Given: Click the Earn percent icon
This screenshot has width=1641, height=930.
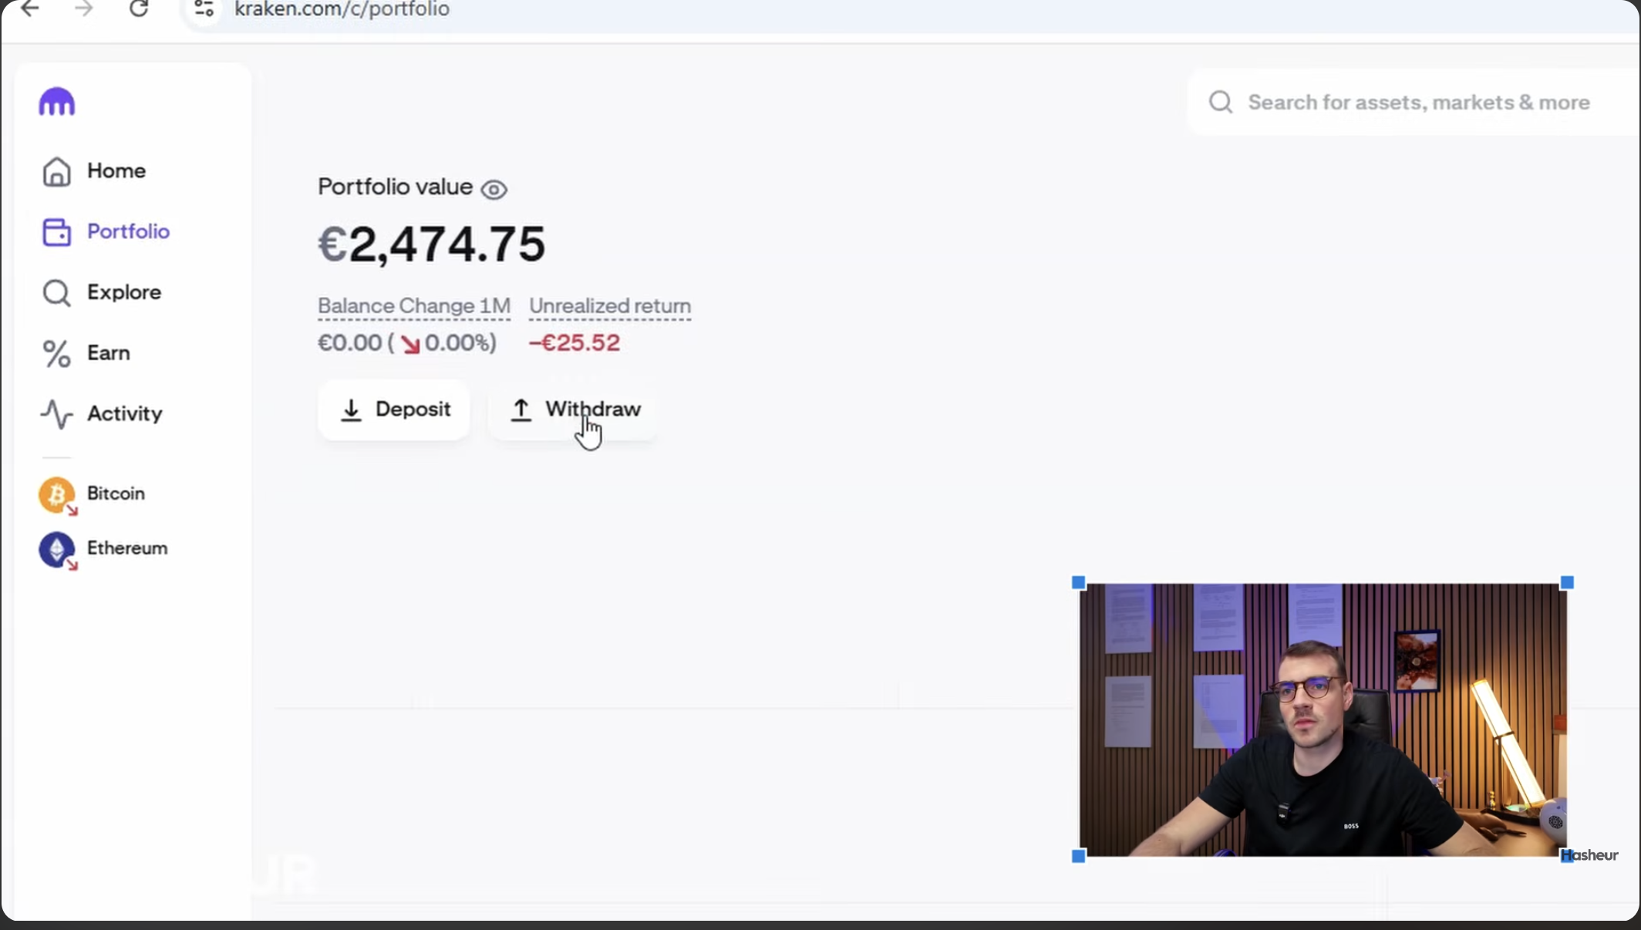Looking at the screenshot, I should (56, 353).
